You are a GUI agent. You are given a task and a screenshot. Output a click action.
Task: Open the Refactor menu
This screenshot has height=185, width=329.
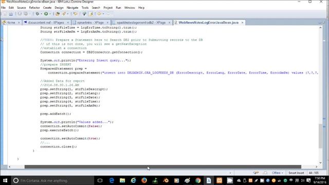[34, 8]
